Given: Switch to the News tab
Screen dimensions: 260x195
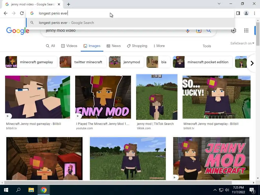Looking at the screenshot, I should 113,46.
